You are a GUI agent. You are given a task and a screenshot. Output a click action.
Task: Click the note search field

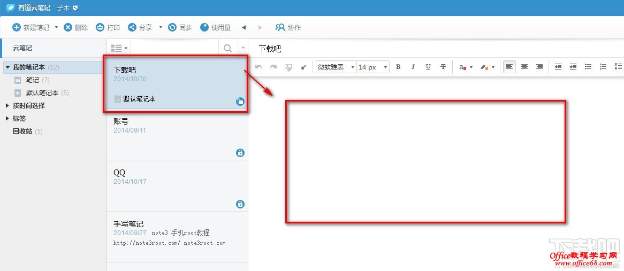click(x=174, y=48)
